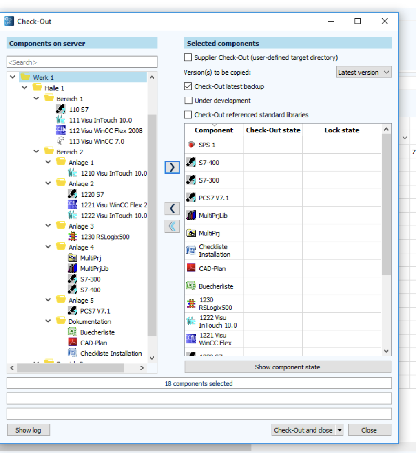This screenshot has height=453, width=416.
Task: Remove all components with double left arrow
Action: coord(172,226)
